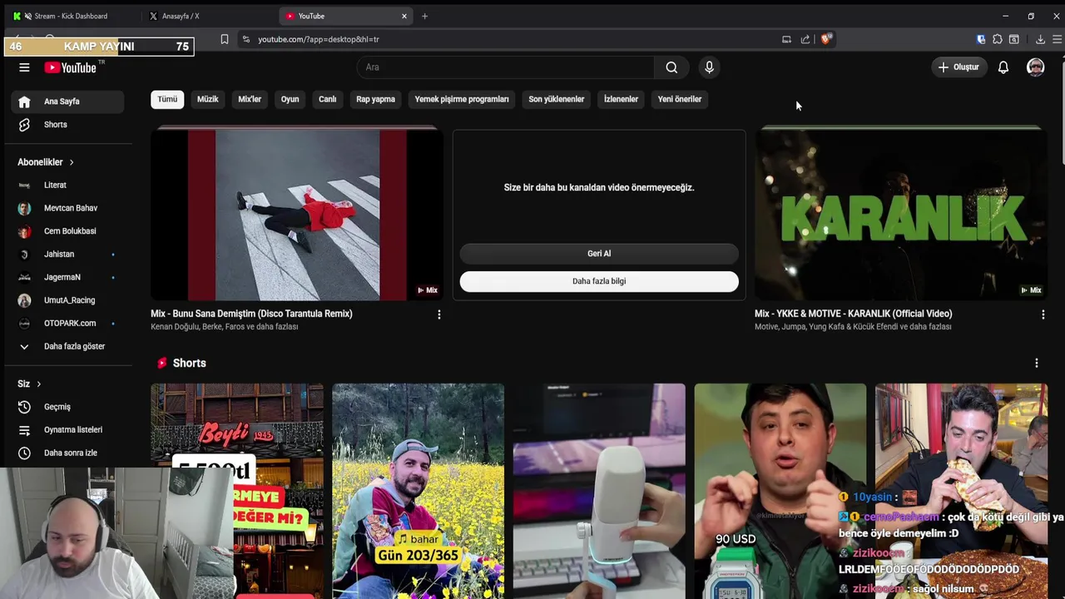Start voice search with microphone icon

tap(709, 67)
